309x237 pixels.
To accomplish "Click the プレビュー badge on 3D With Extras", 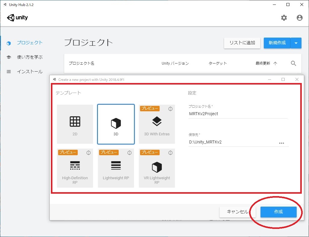I will pyautogui.click(x=150, y=109).
